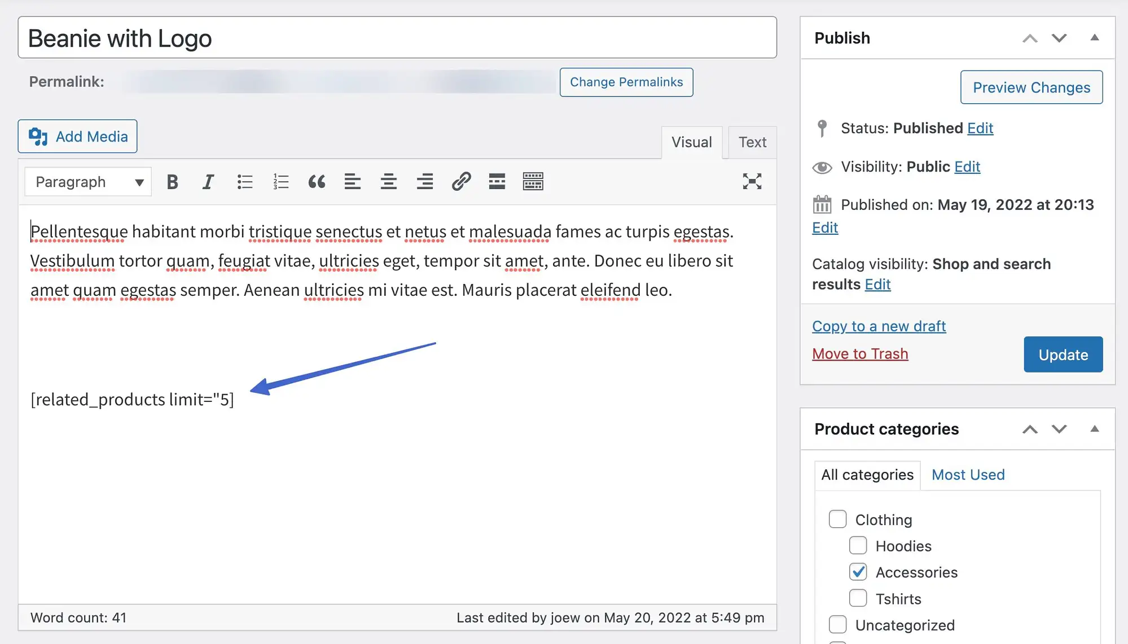Click the Italic formatting icon
This screenshot has width=1128, height=644.
[x=208, y=181]
